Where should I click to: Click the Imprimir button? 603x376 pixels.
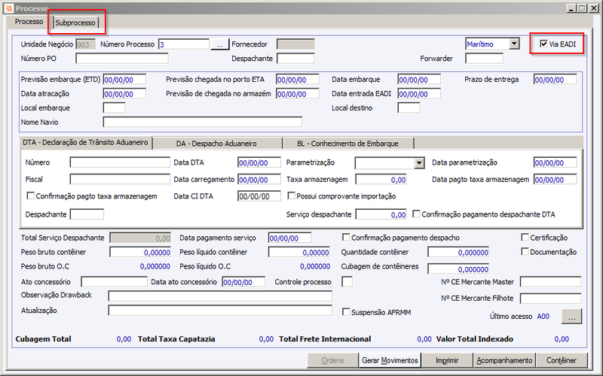point(447,360)
